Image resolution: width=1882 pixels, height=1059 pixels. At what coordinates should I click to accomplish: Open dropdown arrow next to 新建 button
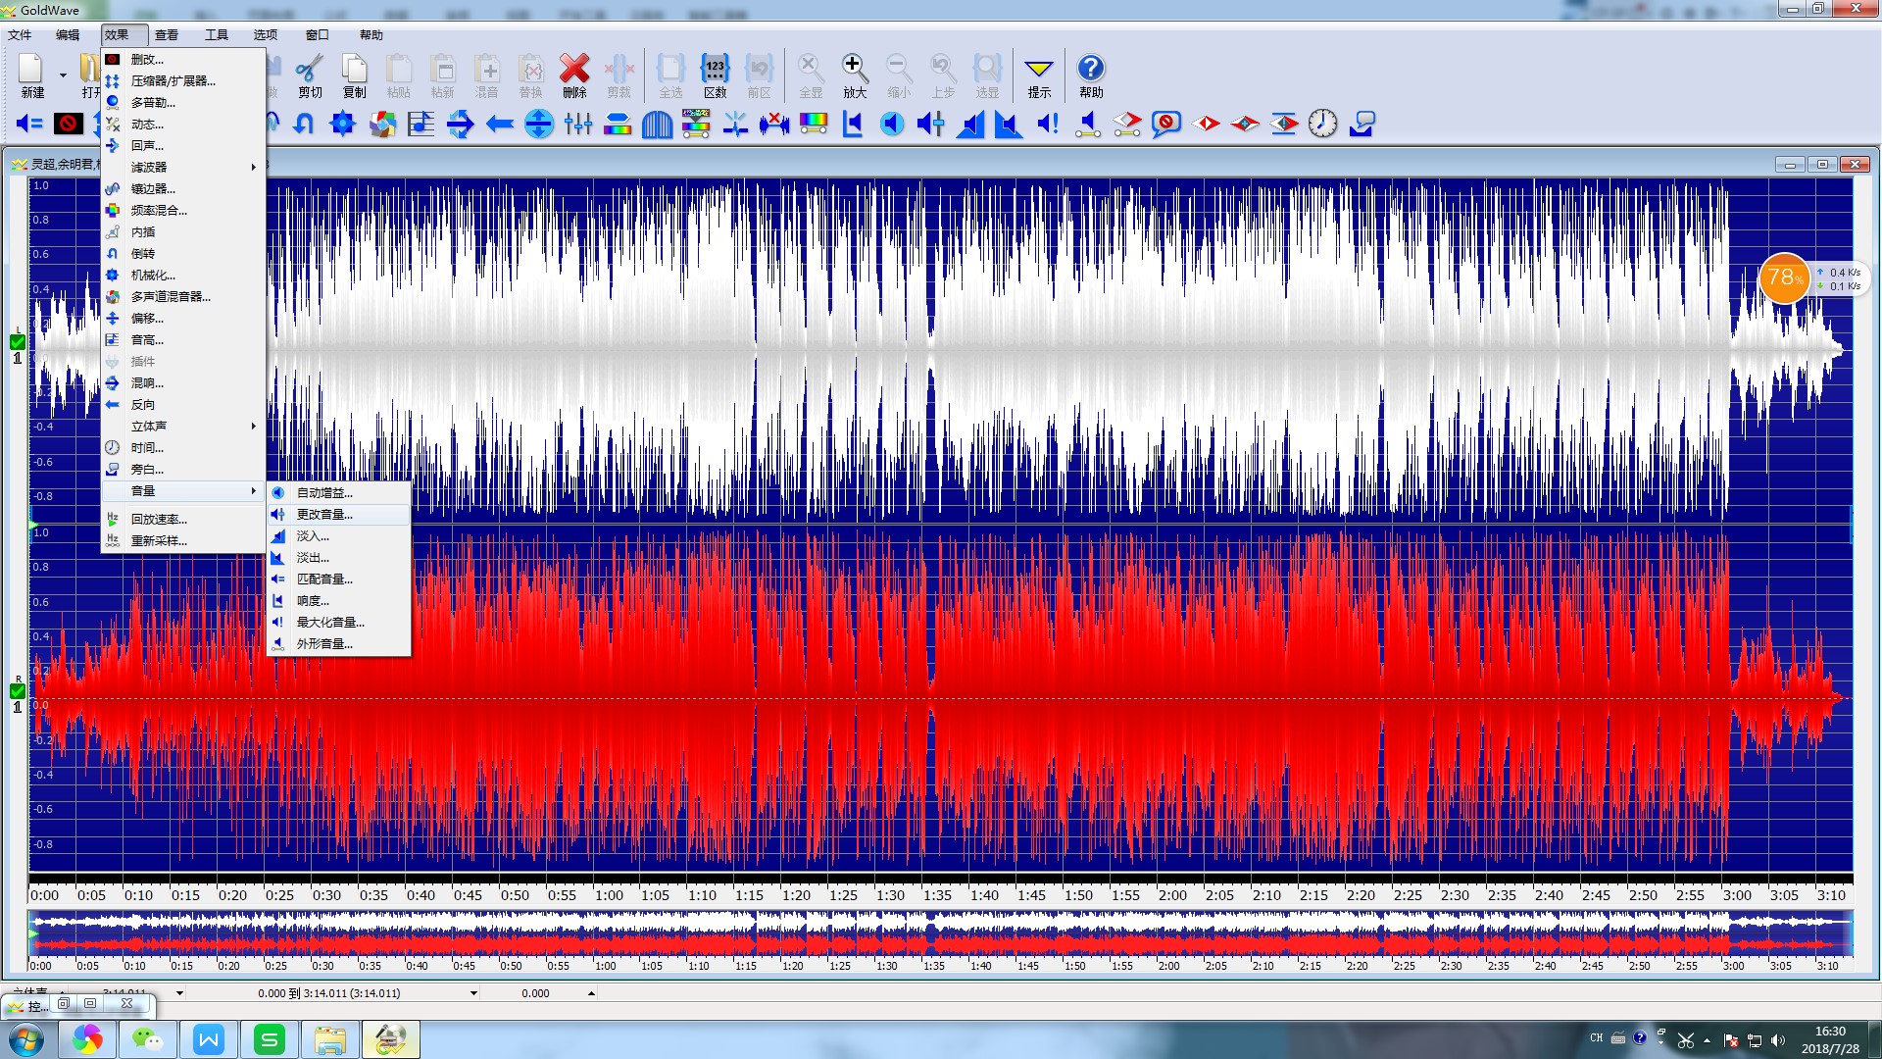click(x=63, y=76)
